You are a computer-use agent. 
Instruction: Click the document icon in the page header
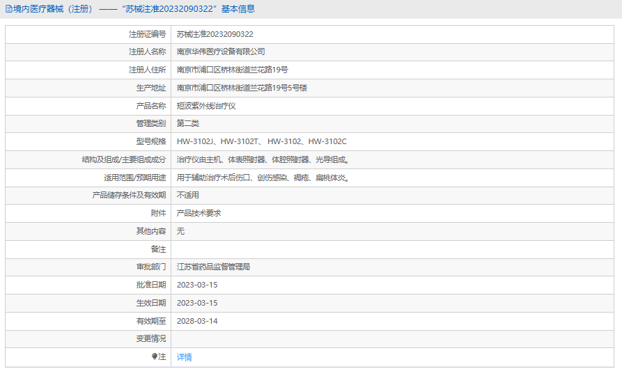[x=9, y=9]
